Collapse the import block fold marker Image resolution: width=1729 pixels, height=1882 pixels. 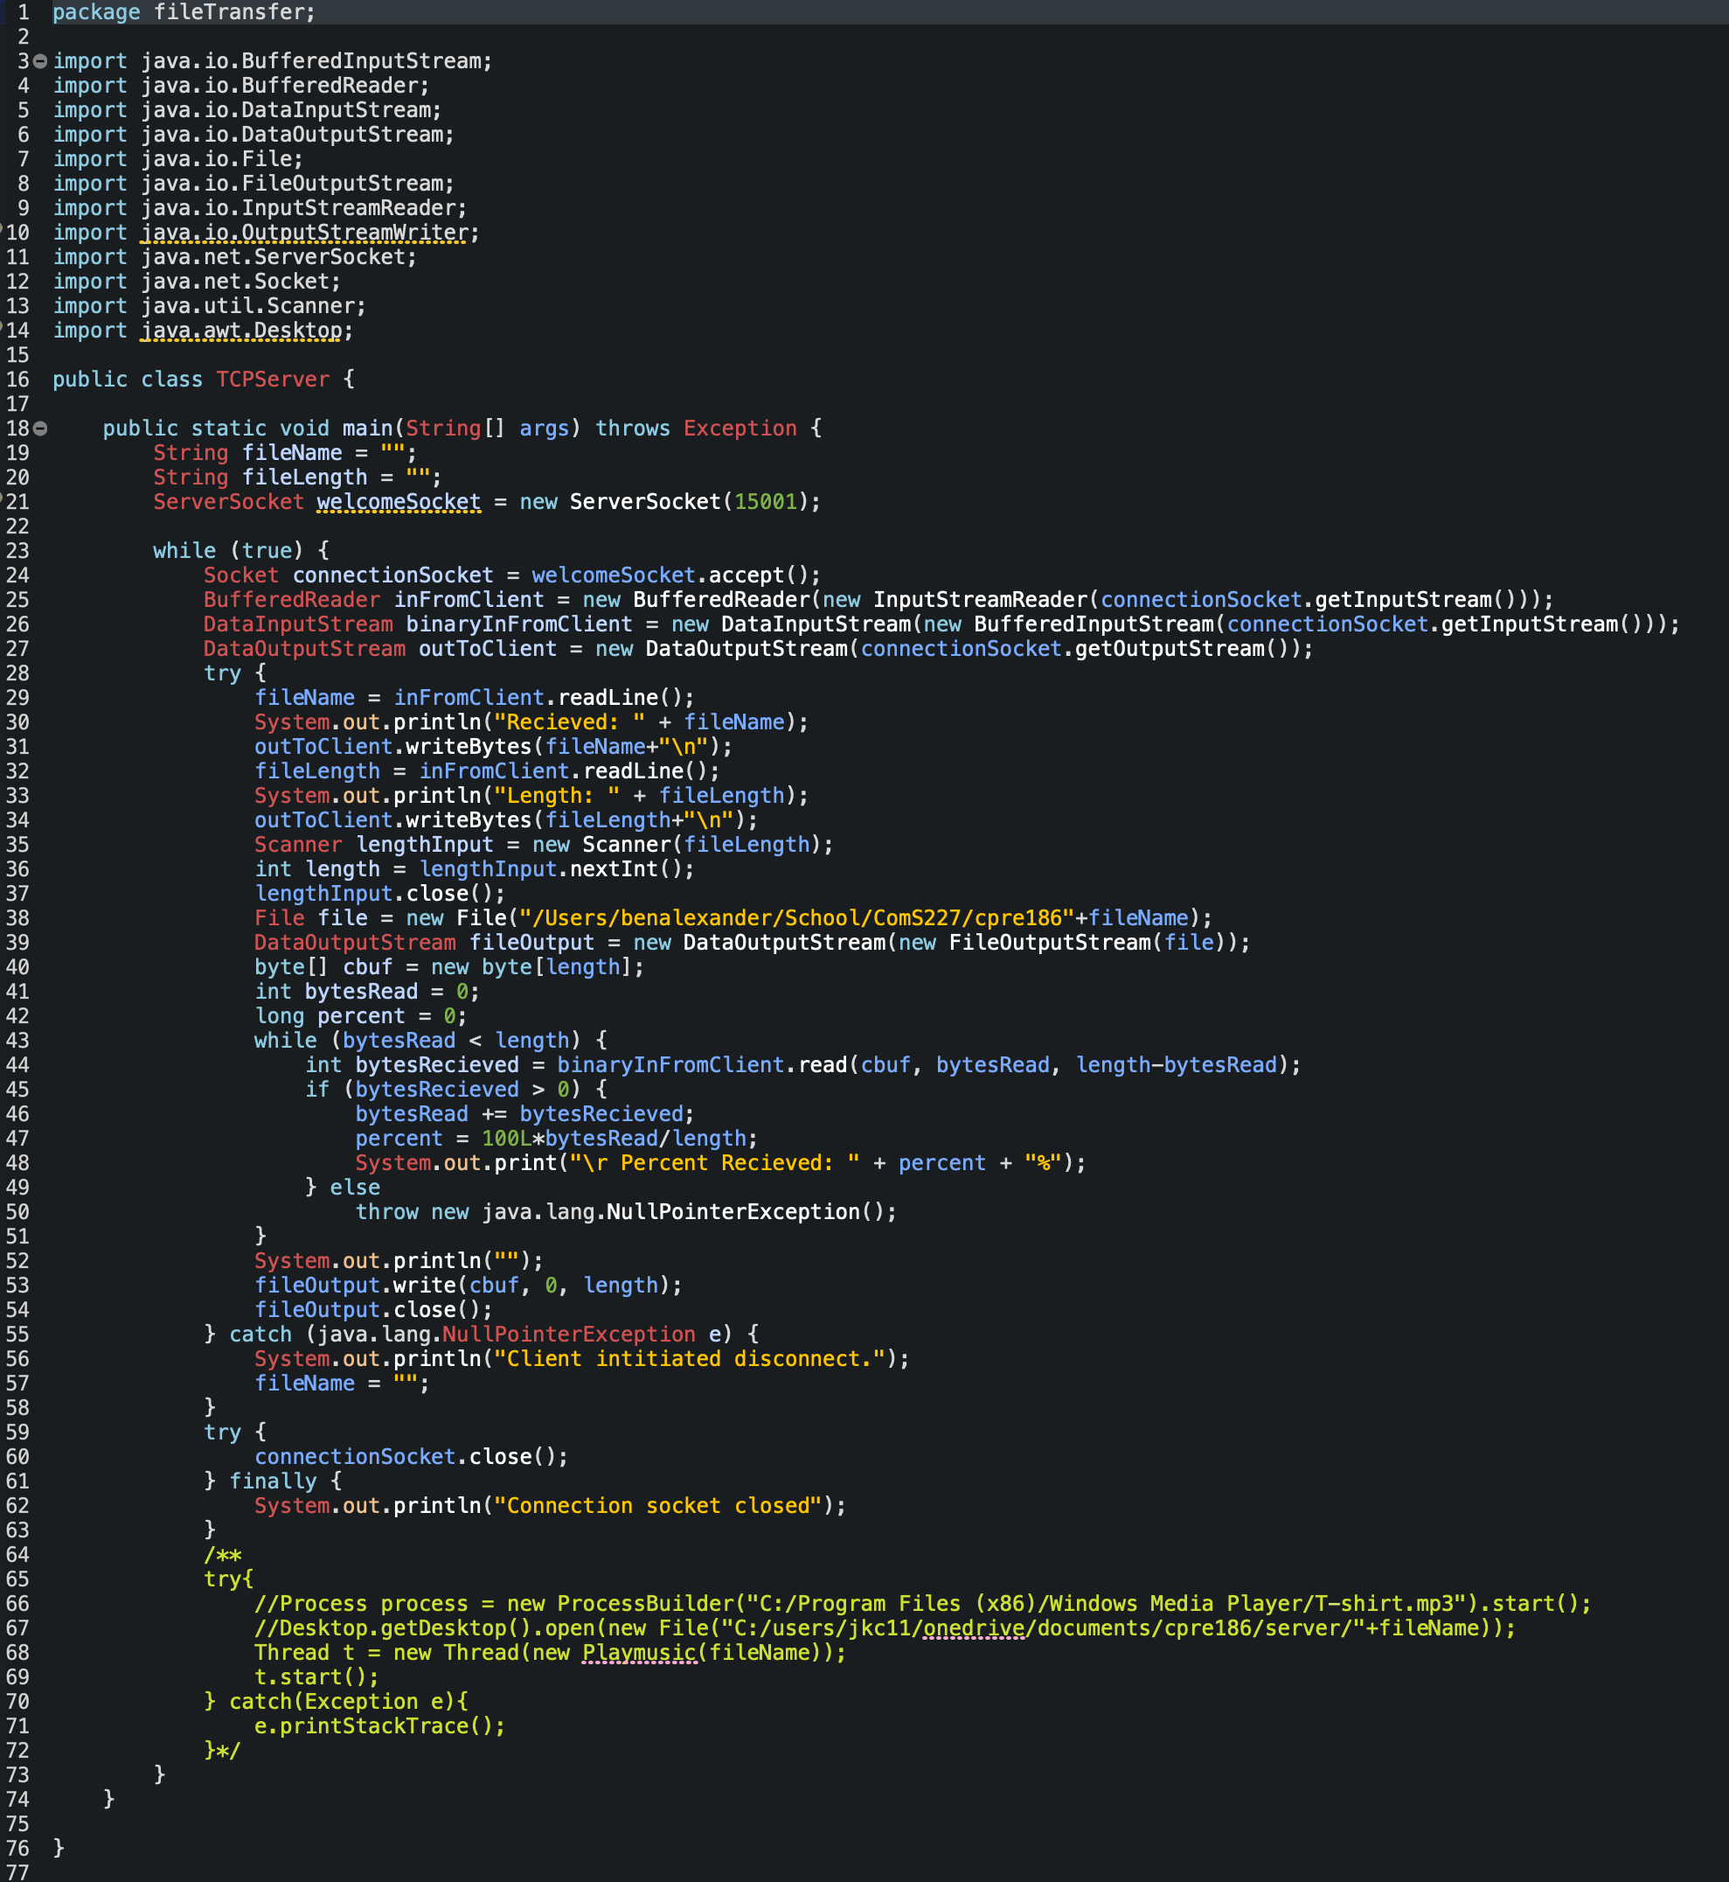(x=40, y=62)
